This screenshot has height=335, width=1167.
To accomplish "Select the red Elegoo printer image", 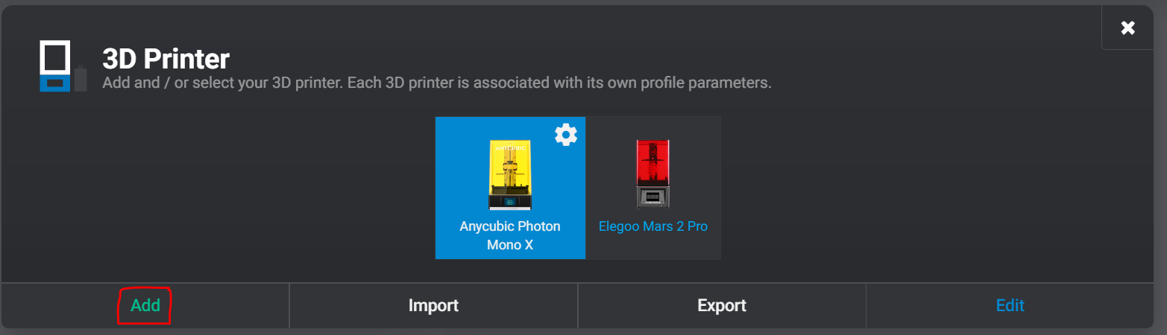I will [x=652, y=173].
